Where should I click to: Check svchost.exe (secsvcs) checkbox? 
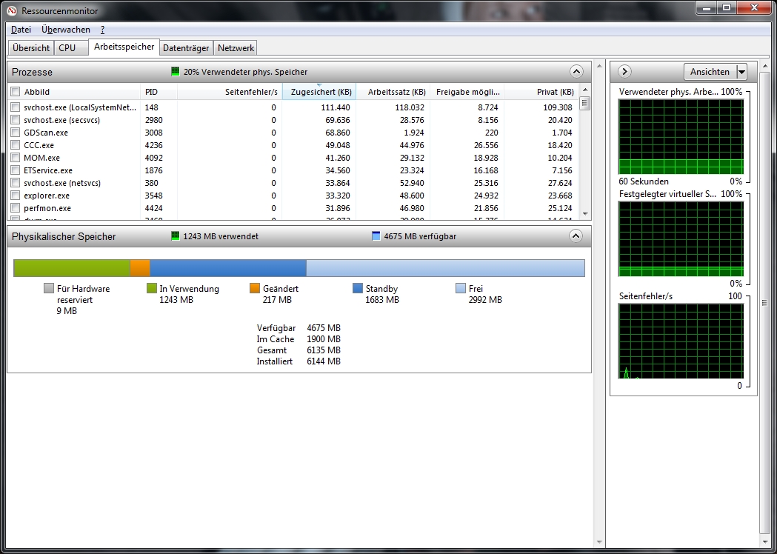point(16,120)
